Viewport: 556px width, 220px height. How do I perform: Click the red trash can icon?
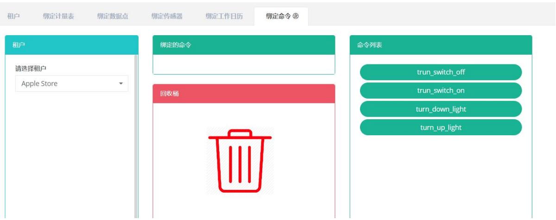click(x=240, y=161)
